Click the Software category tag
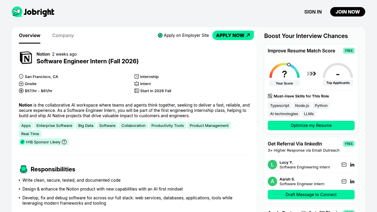 (107, 125)
